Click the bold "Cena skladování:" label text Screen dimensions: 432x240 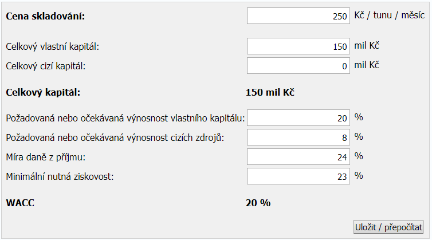click(45, 16)
